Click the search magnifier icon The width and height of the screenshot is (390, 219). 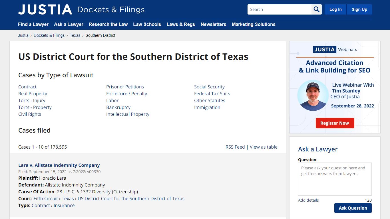point(317,9)
